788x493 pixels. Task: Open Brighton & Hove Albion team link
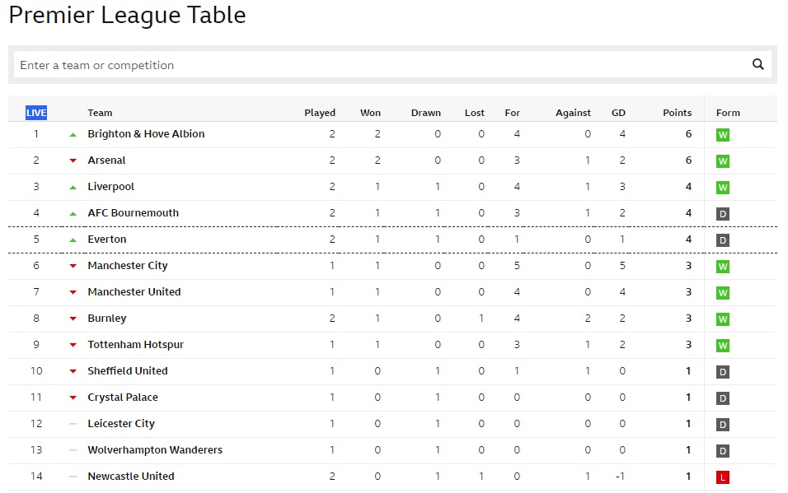tap(146, 134)
